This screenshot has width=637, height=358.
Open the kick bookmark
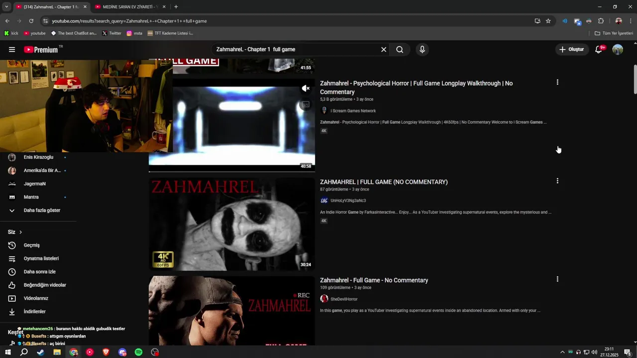(x=11, y=33)
